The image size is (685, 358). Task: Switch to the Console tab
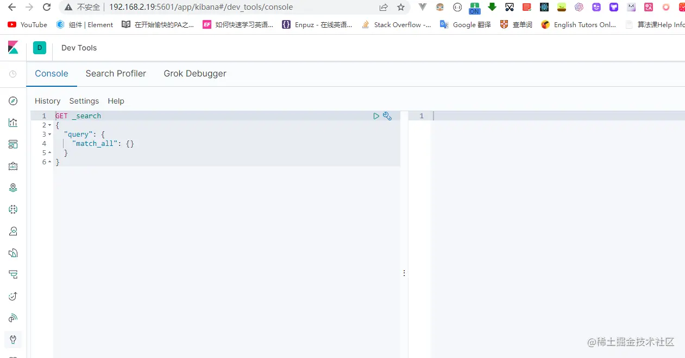tap(52, 74)
